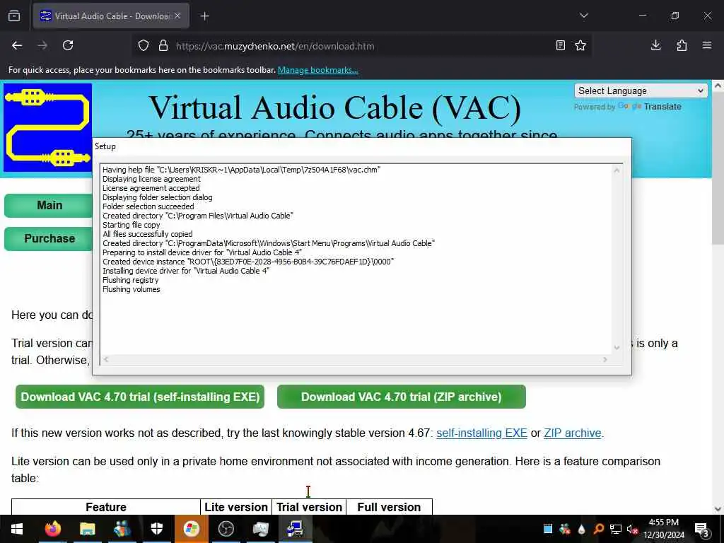Open OBS Studio from the taskbar
This screenshot has height=543, width=724.
(226, 529)
